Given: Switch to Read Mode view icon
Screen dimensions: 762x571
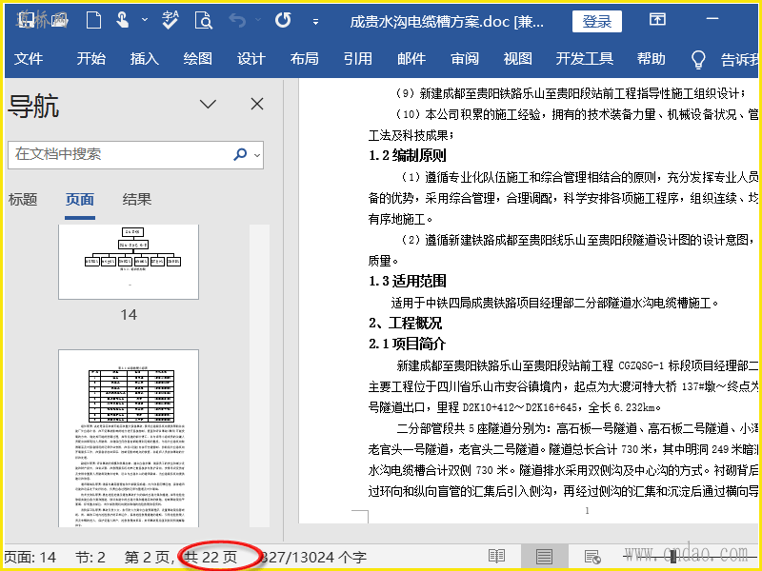Looking at the screenshot, I should click(x=496, y=557).
